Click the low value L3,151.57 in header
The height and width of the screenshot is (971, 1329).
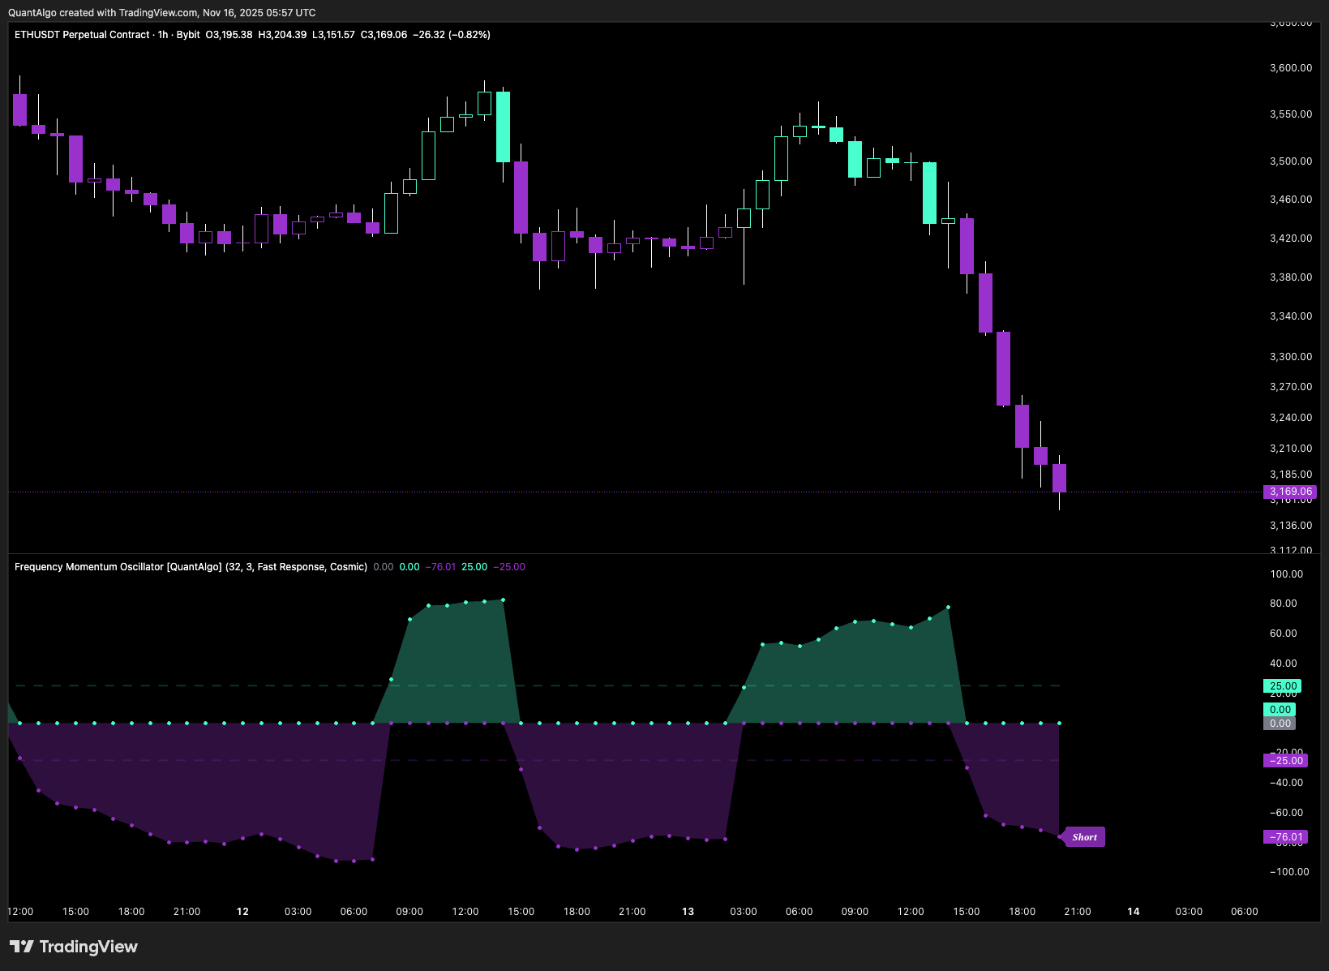coord(333,35)
